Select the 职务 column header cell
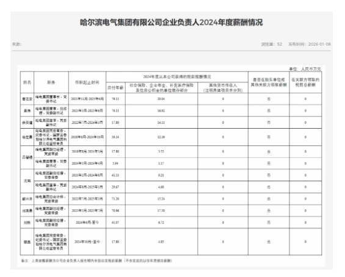 [51, 82]
